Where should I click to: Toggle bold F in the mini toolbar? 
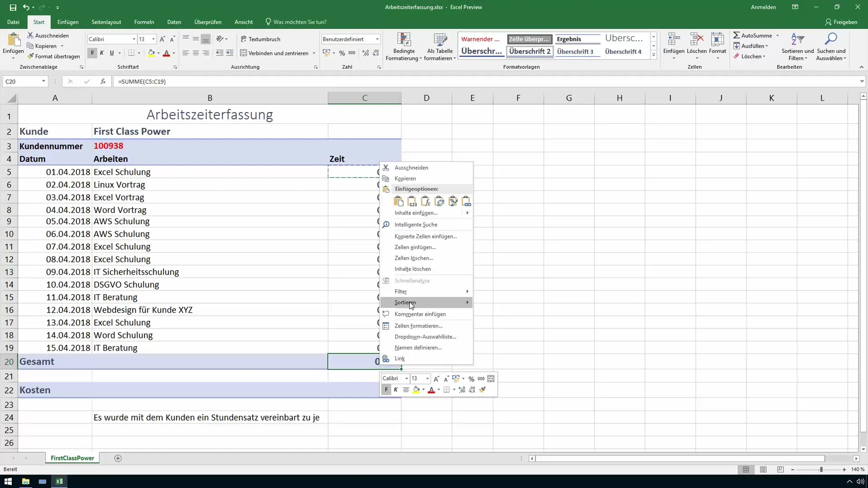[386, 389]
